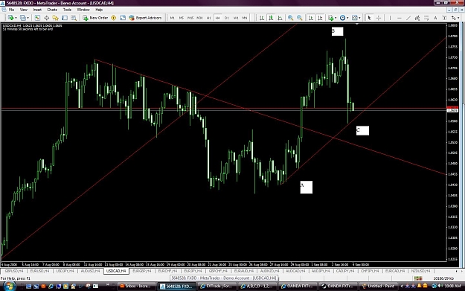Select the active H4 timeframe button
The image size is (465, 291).
tap(218, 18)
